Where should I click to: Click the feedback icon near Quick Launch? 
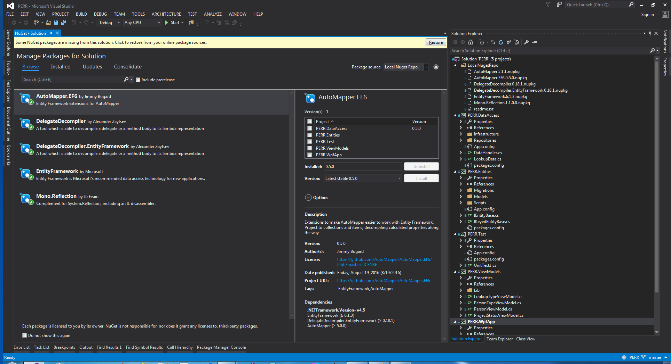(559, 5)
